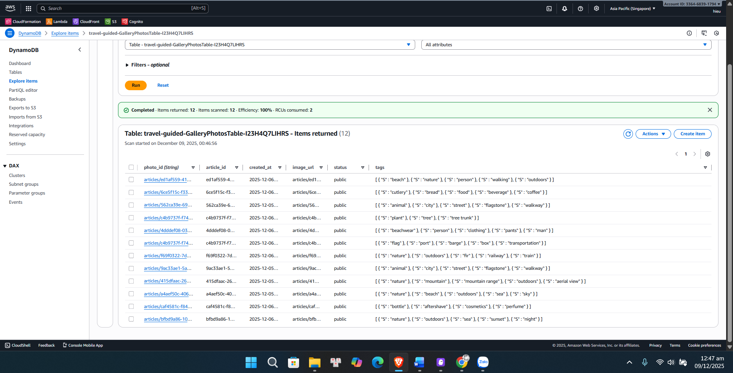The width and height of the screenshot is (733, 373).
Task: Check the row for articles/ed1af559-41
Action: point(131,180)
